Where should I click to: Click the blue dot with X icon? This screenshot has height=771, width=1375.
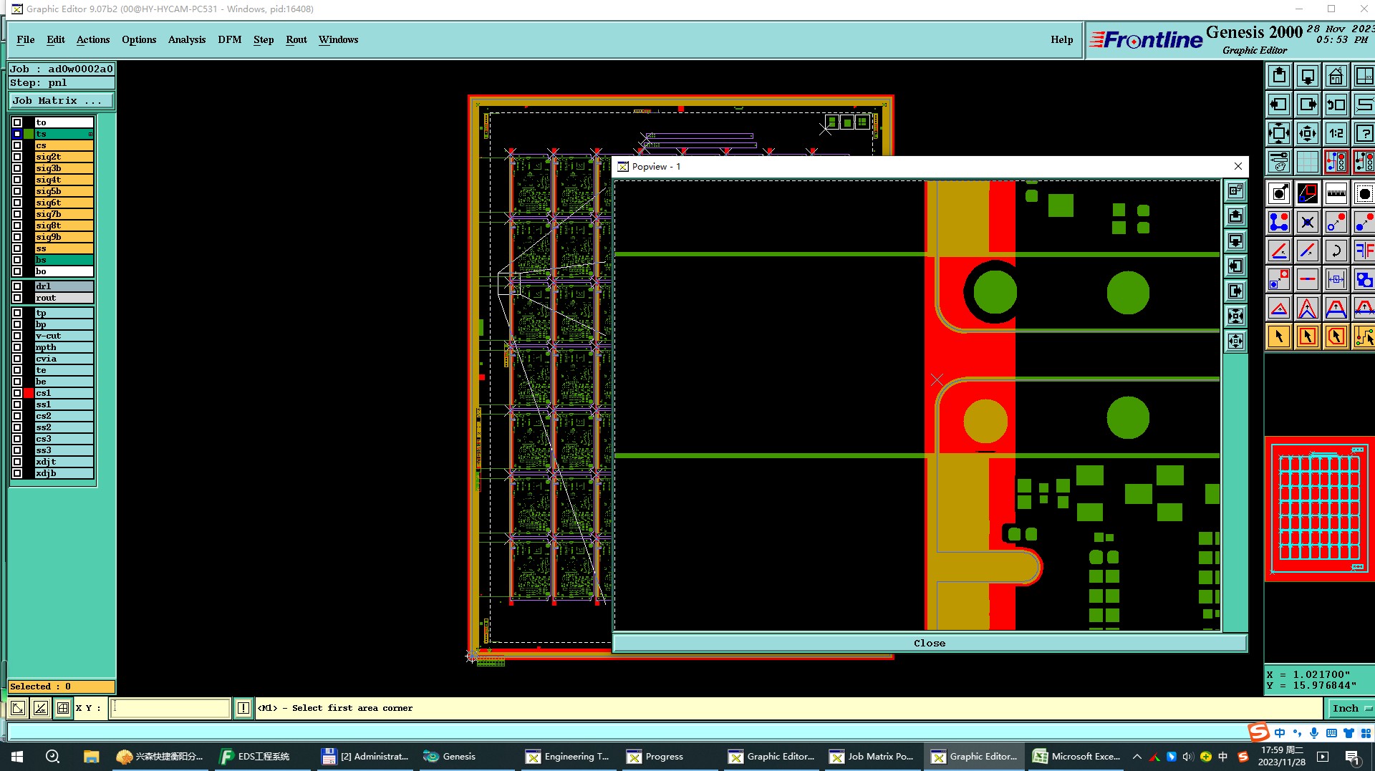coord(1308,222)
